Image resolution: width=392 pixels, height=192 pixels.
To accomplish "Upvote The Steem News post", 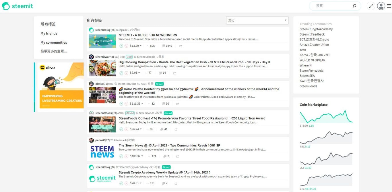I will click(x=121, y=156).
